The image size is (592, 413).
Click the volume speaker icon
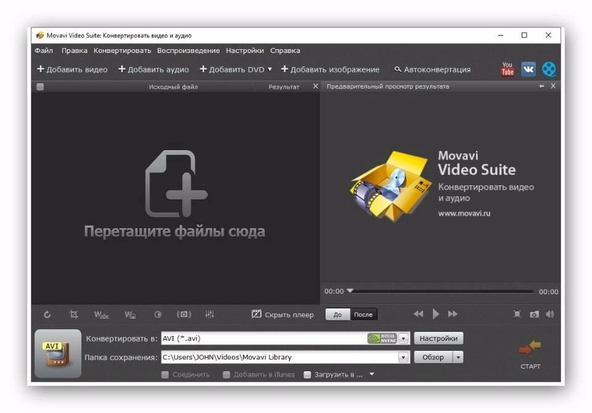pyautogui.click(x=549, y=315)
